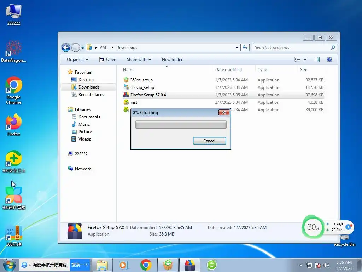Click the blue plus accelerator icon
This screenshot has width=362, height=272.
348,227
